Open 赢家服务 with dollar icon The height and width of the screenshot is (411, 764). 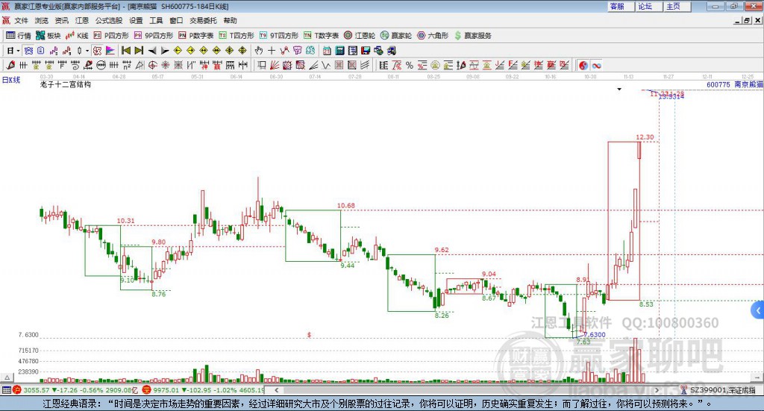coord(472,36)
